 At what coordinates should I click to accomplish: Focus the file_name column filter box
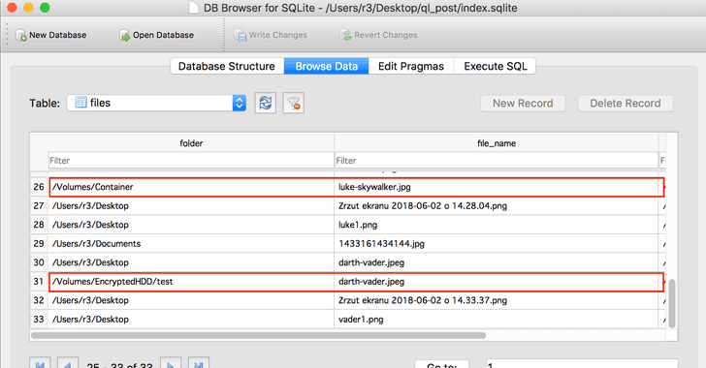click(x=497, y=161)
